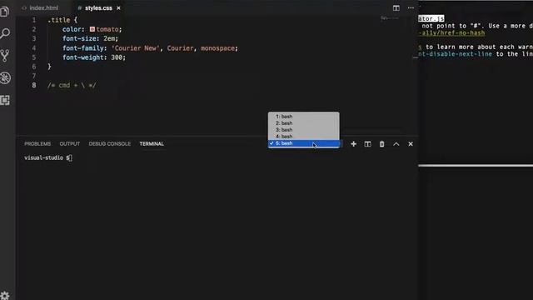Choose "2: bash" from terminal dropdown

303,123
